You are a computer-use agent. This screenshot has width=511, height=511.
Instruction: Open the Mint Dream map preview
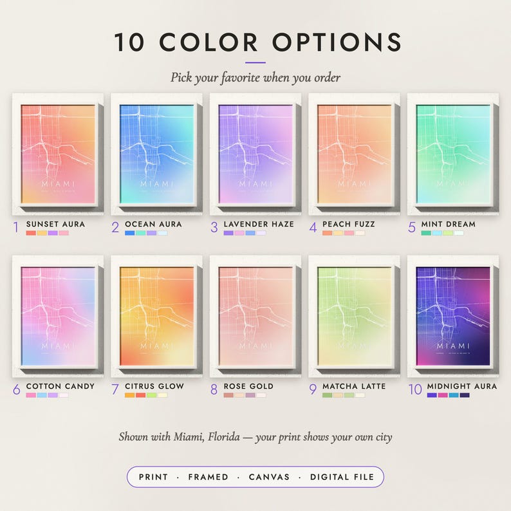453,154
